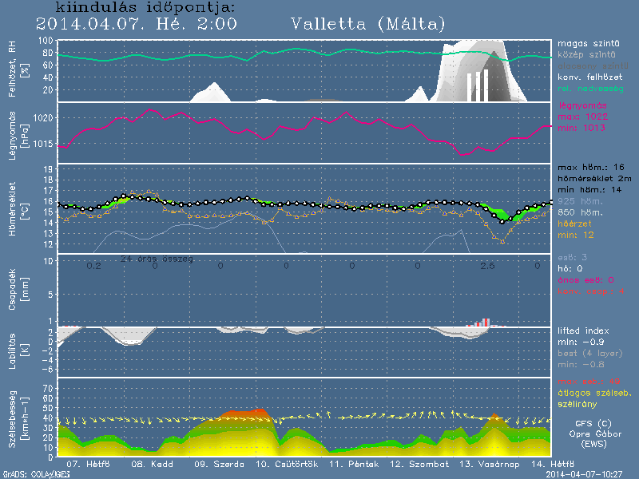
Task: Click the 'GFS (C) Opra Gábor (EWS)' credit
Action: (593, 434)
